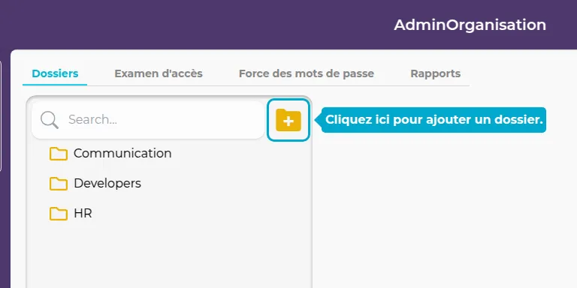Switch to the Dossiers tab
The image size is (577, 288).
point(55,73)
